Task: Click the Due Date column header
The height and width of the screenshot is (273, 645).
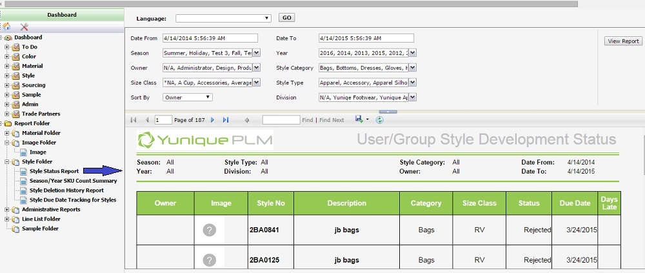Action: pyautogui.click(x=575, y=203)
